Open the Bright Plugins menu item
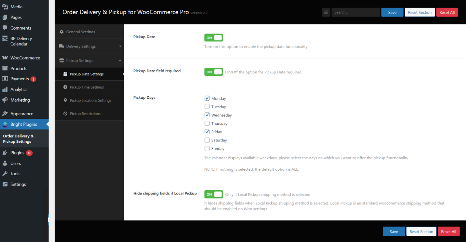Screen dimensions: 466x242 click(24, 124)
